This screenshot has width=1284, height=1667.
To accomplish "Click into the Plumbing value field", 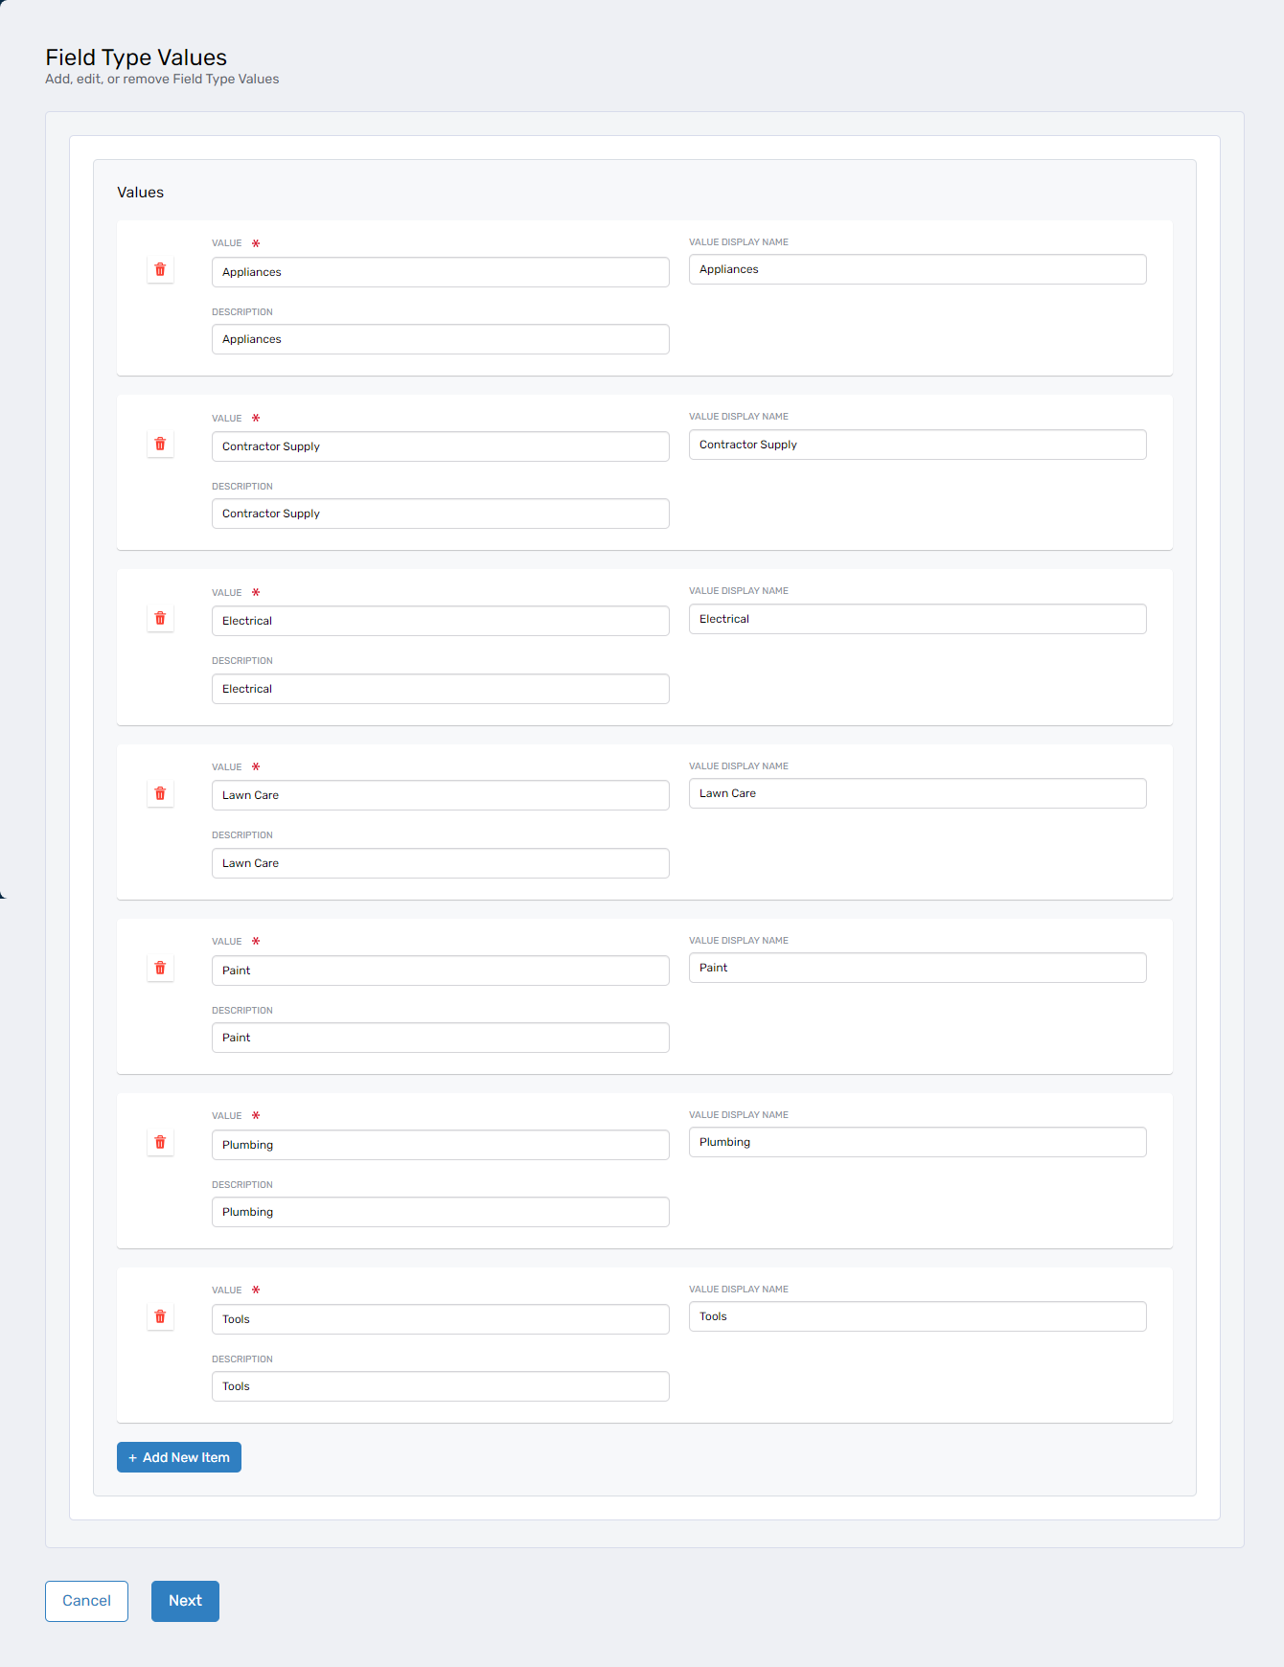I will (x=440, y=1145).
